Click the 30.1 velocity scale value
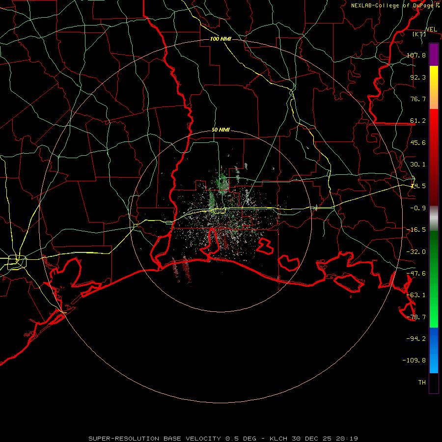 point(418,165)
